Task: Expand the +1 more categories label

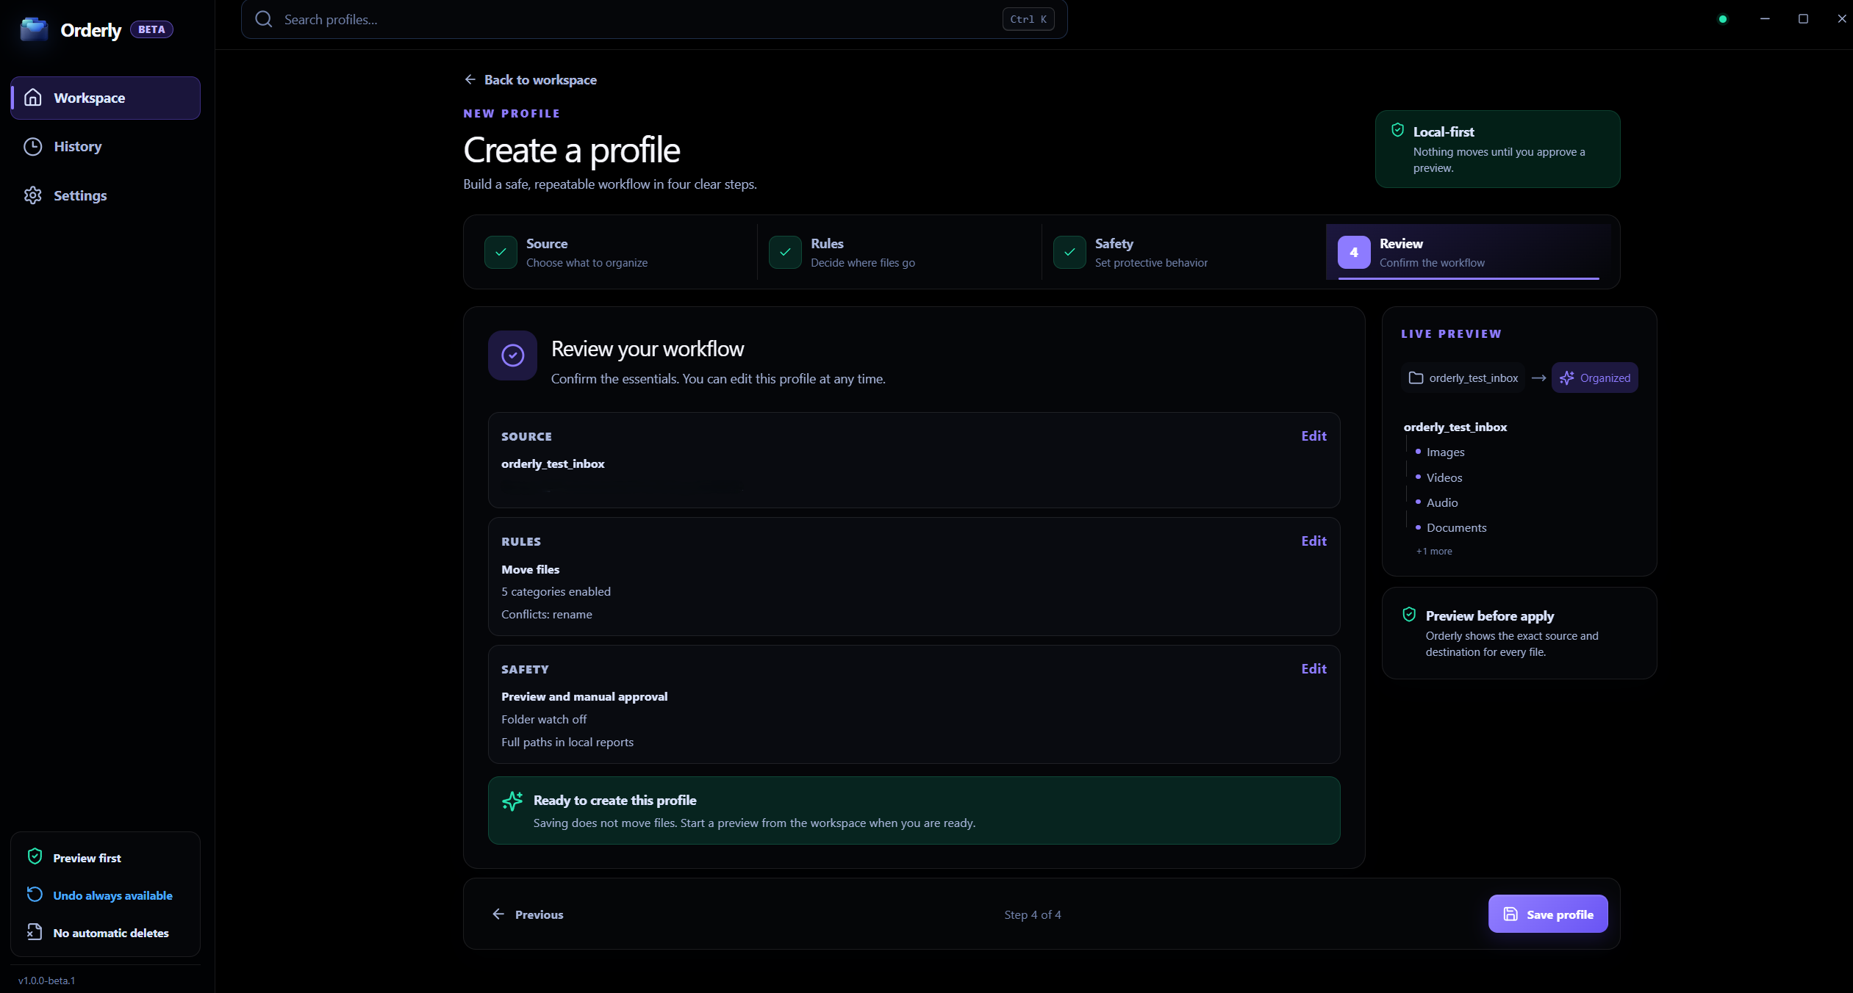Action: (1434, 551)
